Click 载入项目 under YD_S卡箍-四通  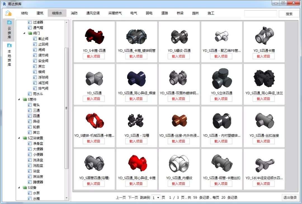[x=94, y=56]
